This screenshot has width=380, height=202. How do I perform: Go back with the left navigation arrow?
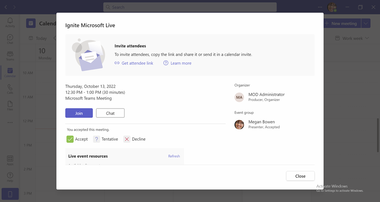click(x=6, y=7)
